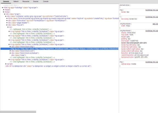
Task: Collapse the div class="myList" arrow
Action: (7, 25)
